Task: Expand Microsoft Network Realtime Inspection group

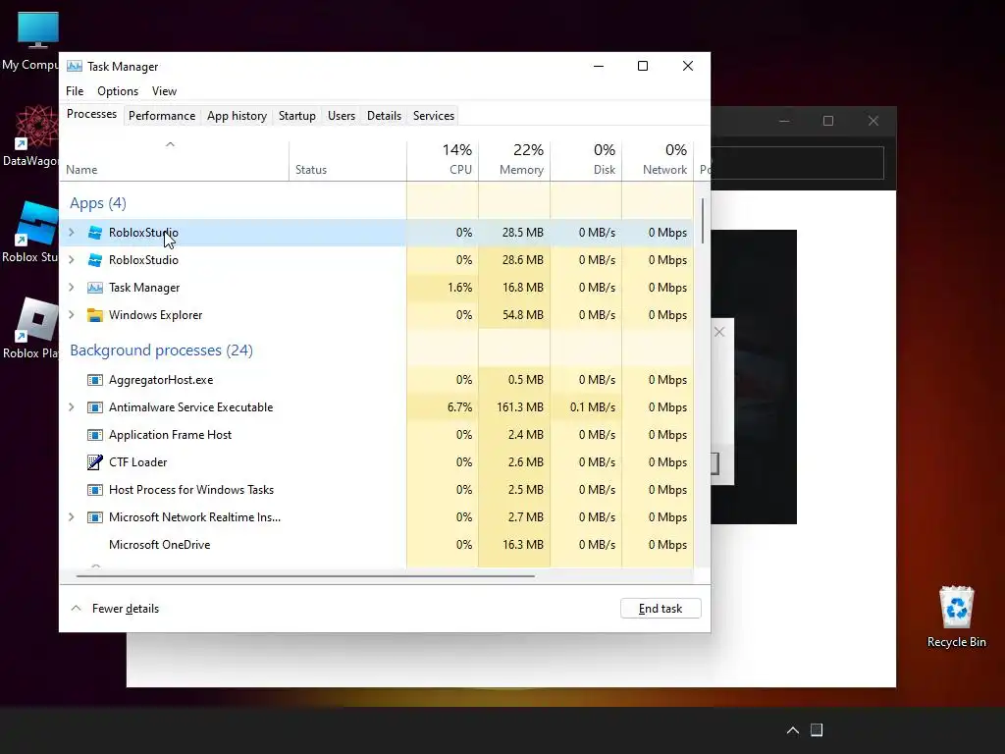Action: coord(72,517)
